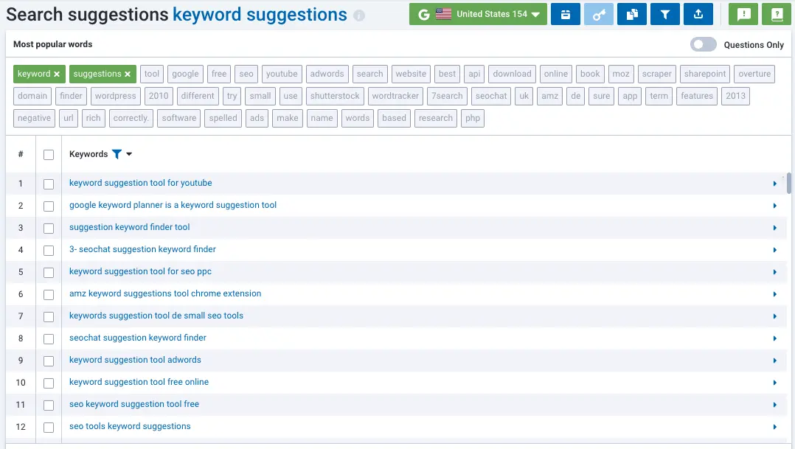Open the filter icon in the top toolbar
795x449 pixels.
(664, 14)
